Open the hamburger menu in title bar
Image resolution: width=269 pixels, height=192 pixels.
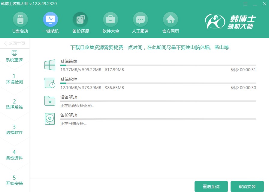pos(246,4)
